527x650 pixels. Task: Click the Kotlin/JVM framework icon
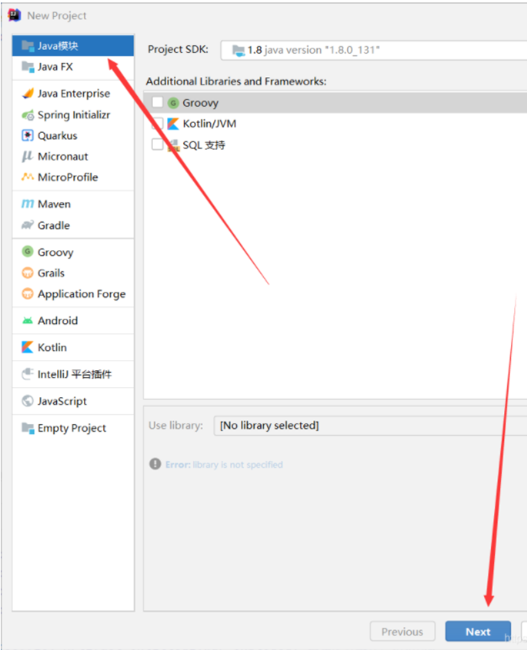[173, 124]
